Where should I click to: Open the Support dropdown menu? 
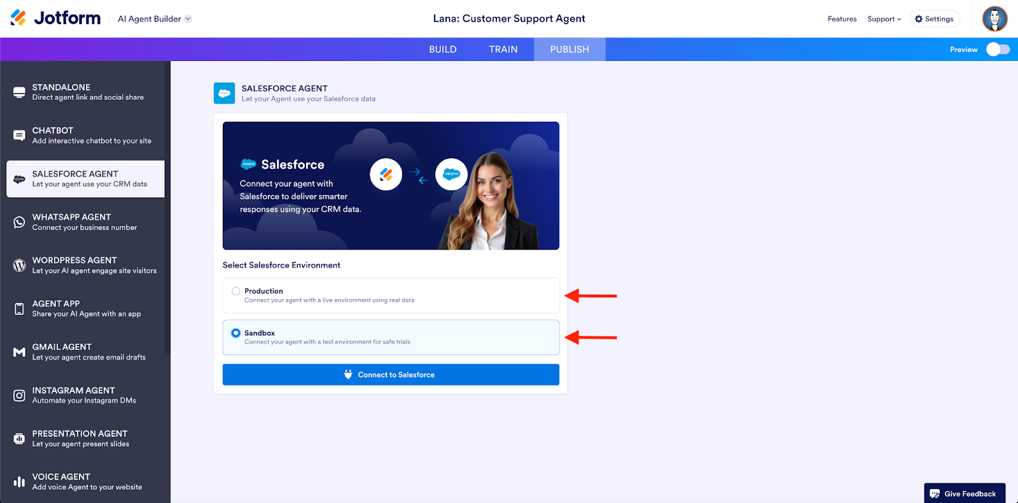[884, 19]
